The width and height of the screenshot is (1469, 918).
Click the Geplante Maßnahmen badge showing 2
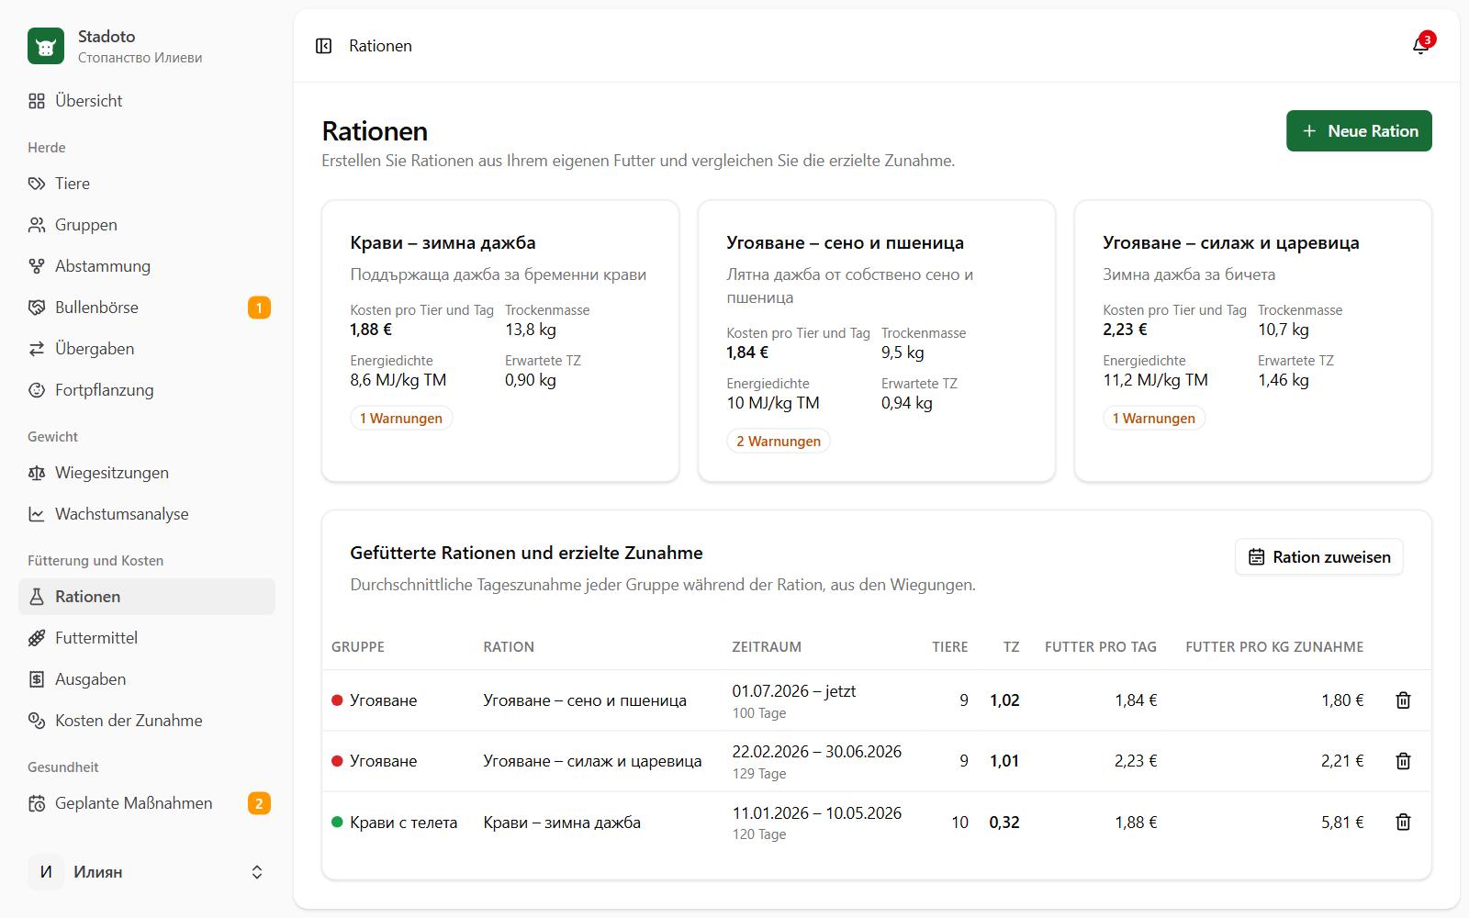259,803
